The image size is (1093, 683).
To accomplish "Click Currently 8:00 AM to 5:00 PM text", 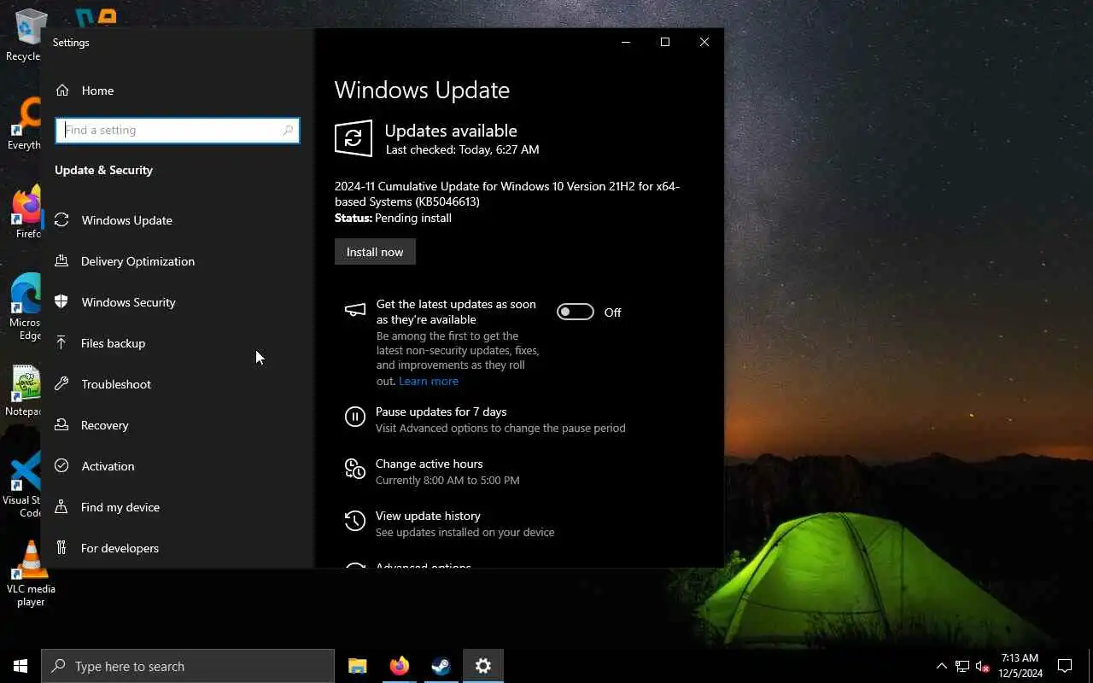I will [447, 480].
